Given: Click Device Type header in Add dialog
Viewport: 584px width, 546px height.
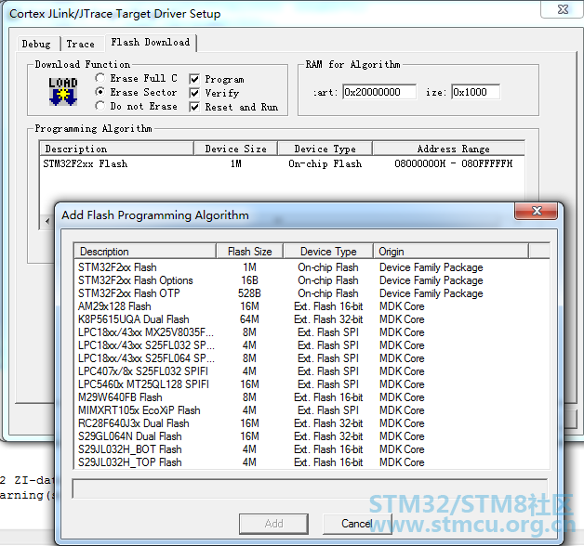Looking at the screenshot, I should click(x=328, y=252).
